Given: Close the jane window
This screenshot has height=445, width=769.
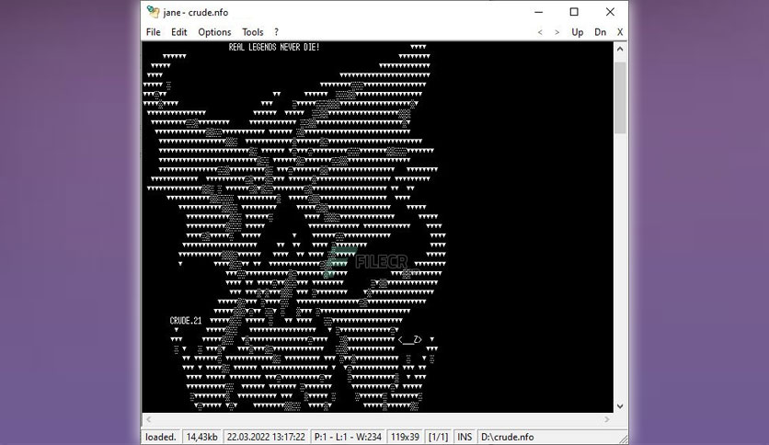Looking at the screenshot, I should [x=610, y=12].
